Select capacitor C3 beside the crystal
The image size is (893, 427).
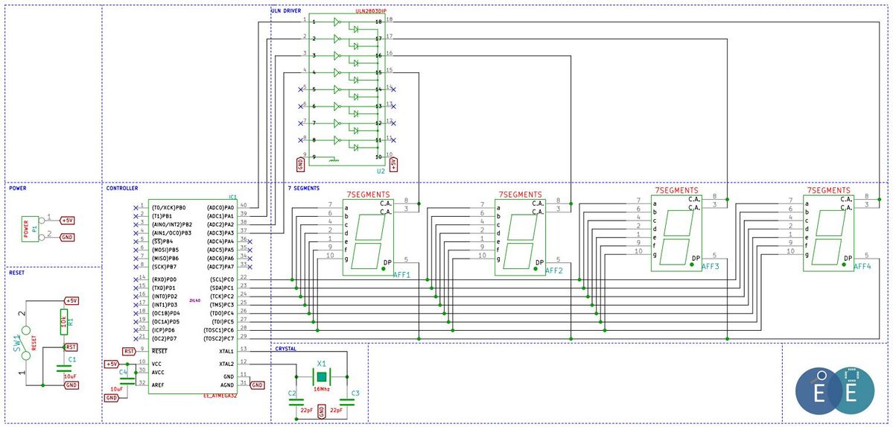tap(347, 402)
